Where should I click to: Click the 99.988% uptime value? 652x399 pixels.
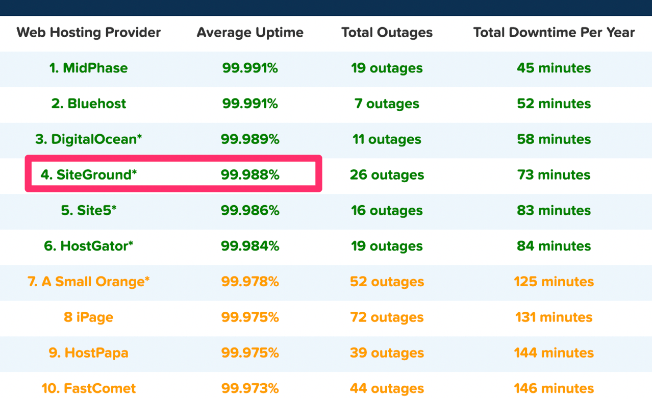(250, 175)
